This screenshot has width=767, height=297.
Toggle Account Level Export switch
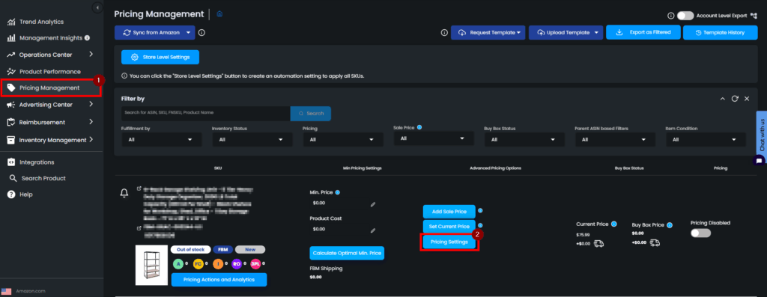tap(685, 16)
